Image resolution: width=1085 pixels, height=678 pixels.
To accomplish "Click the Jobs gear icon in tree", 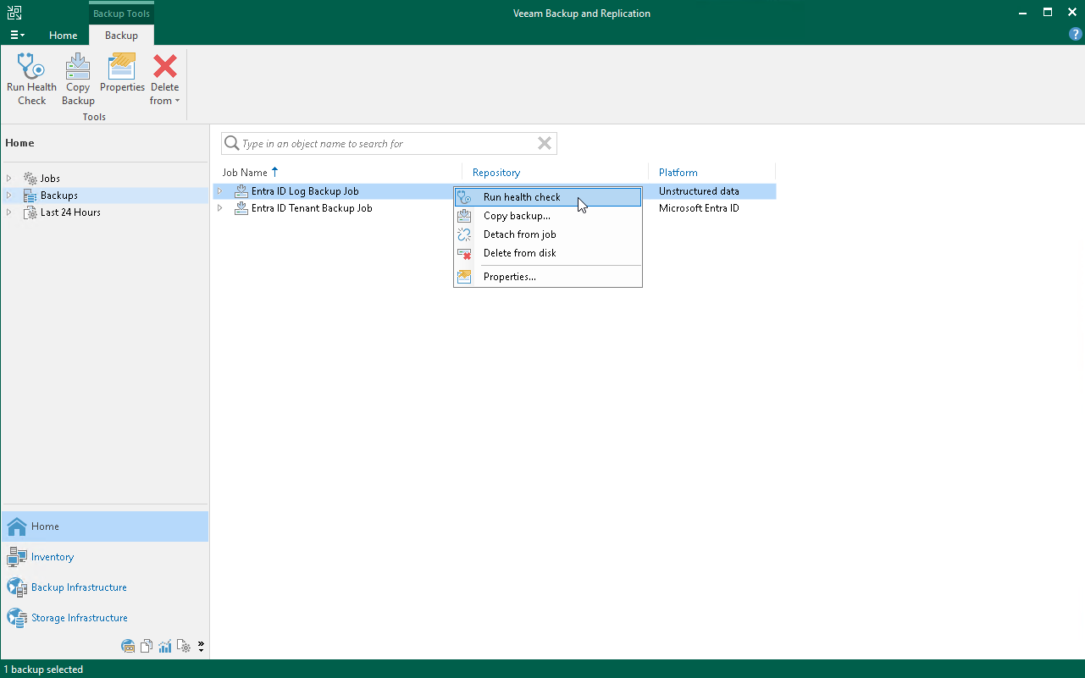I will click(30, 179).
